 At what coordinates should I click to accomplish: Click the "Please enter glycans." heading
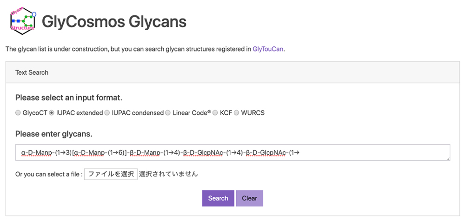pos(54,134)
